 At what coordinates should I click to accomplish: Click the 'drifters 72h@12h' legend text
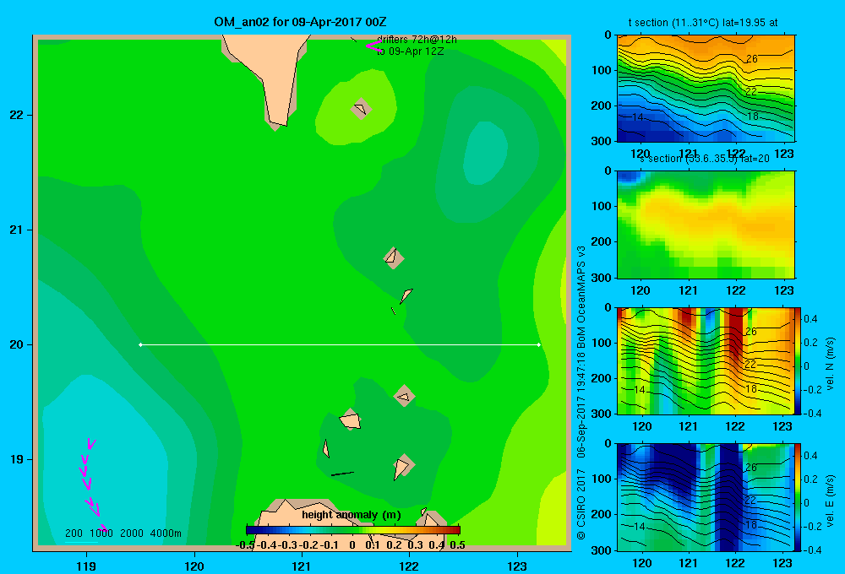(417, 40)
